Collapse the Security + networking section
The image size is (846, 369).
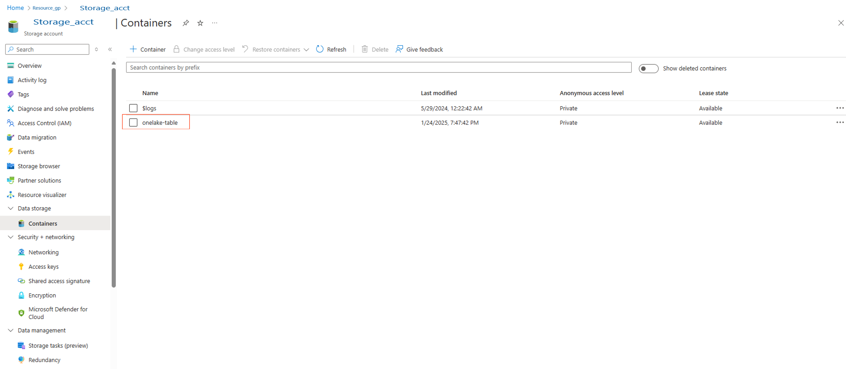coord(10,237)
